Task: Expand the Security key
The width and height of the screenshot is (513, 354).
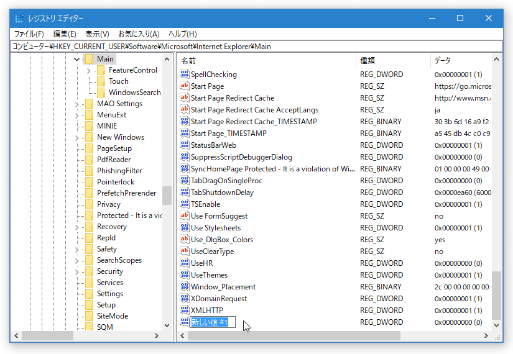Action: coord(77,271)
